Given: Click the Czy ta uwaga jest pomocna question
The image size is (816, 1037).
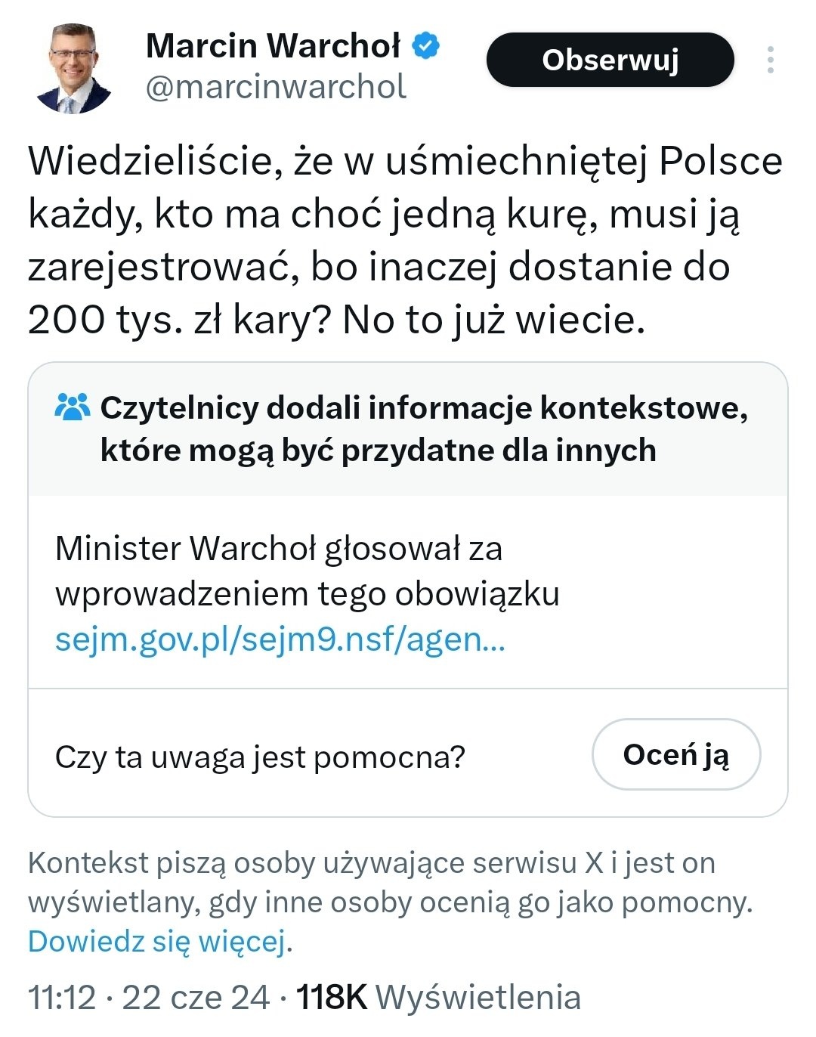Looking at the screenshot, I should click(260, 757).
